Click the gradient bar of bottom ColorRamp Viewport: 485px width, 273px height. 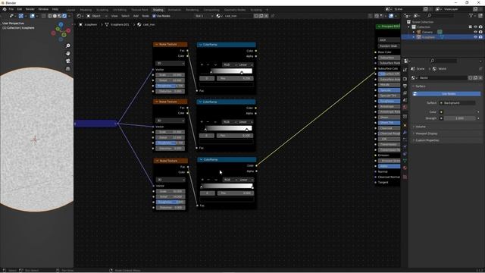(x=227, y=186)
